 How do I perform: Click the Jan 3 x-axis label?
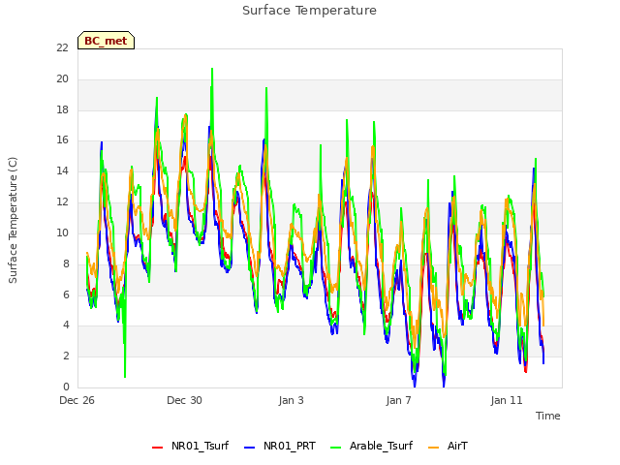291,400
